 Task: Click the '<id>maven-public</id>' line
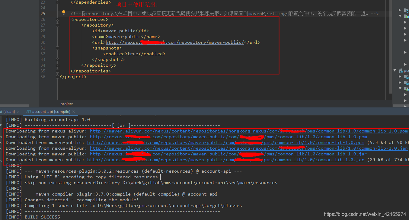[x=121, y=31]
